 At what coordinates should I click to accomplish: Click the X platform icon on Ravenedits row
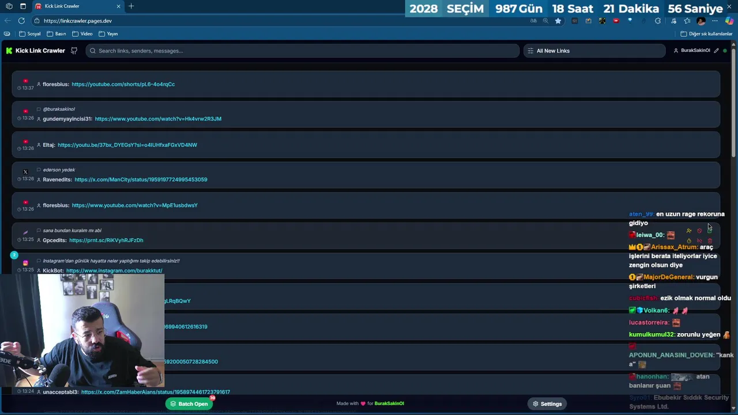click(x=25, y=172)
